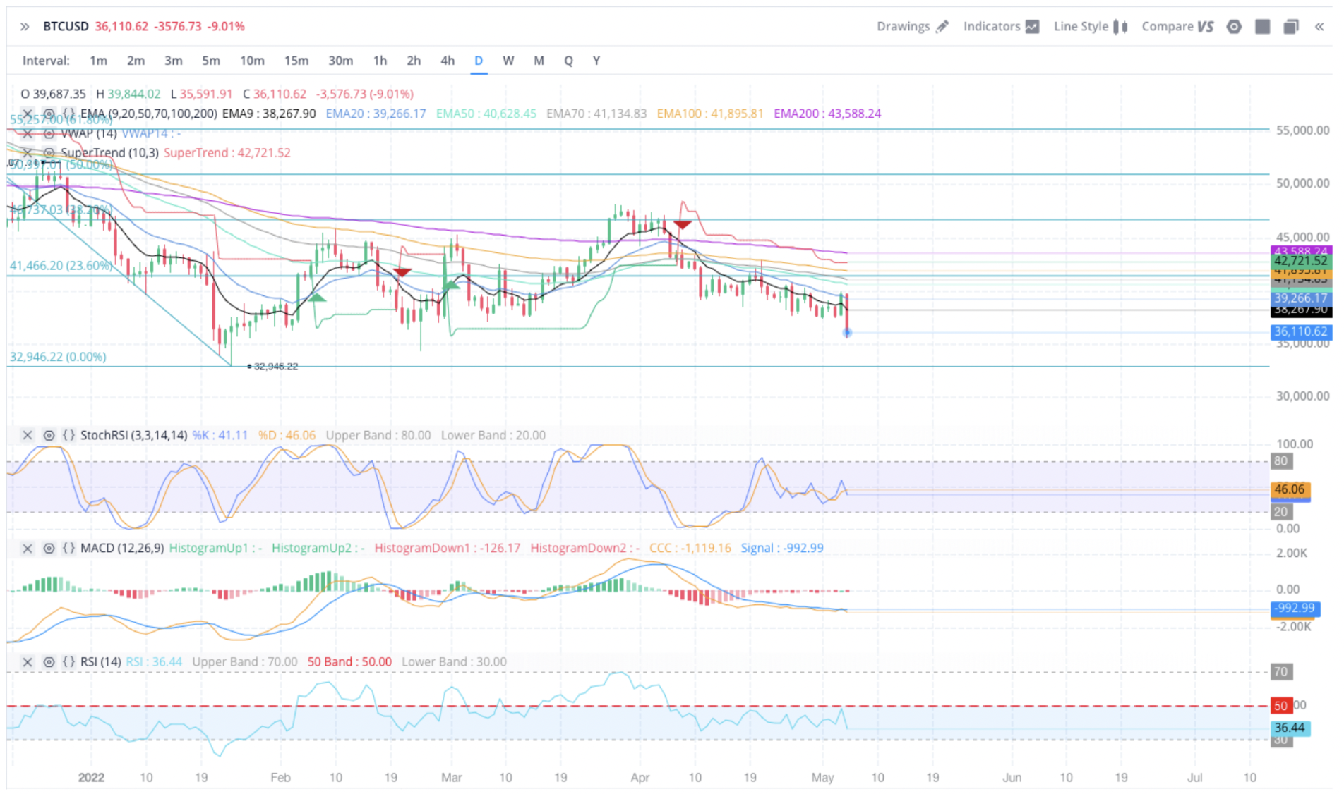Switch interval to 1m
1344x794 pixels.
(98, 61)
